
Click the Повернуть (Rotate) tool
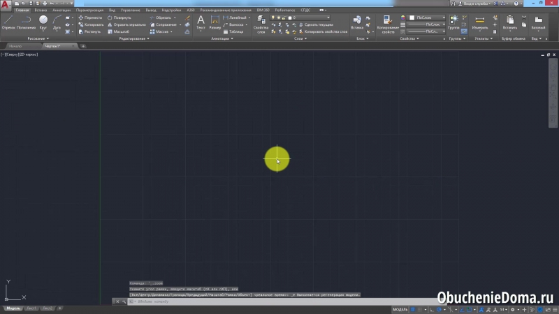coord(119,17)
